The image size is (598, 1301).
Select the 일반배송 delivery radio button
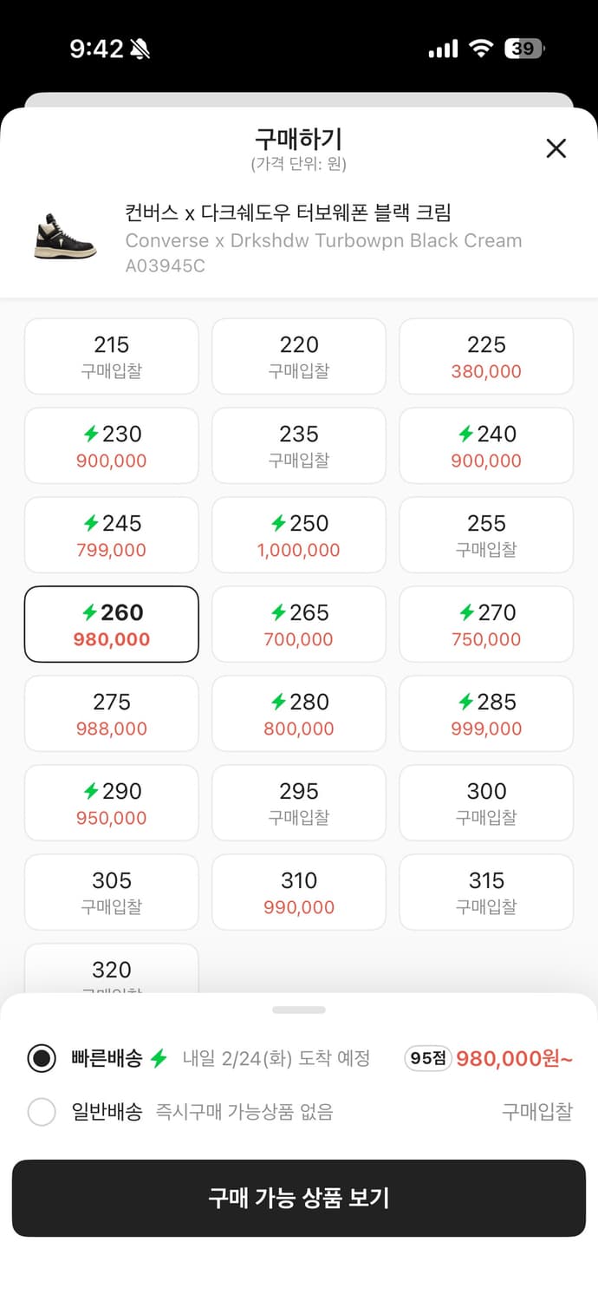coord(42,1111)
